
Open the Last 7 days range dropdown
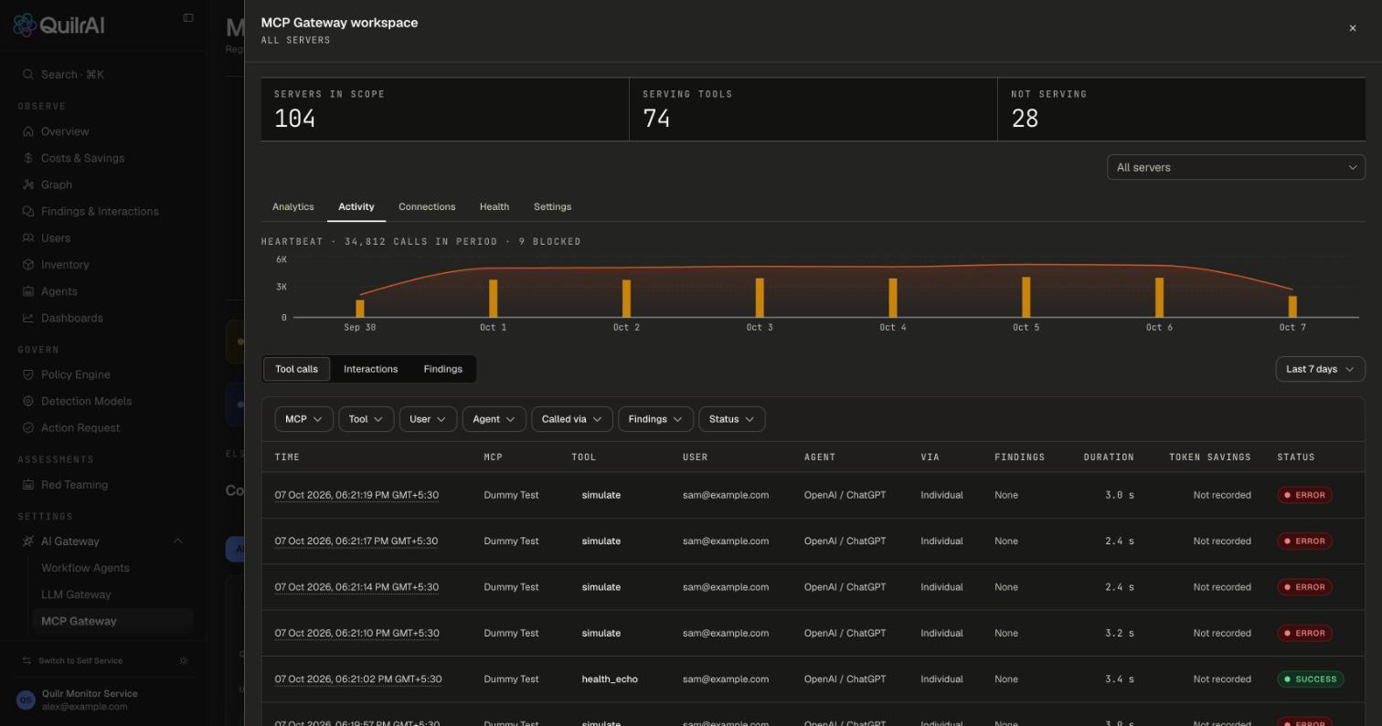pyautogui.click(x=1320, y=369)
